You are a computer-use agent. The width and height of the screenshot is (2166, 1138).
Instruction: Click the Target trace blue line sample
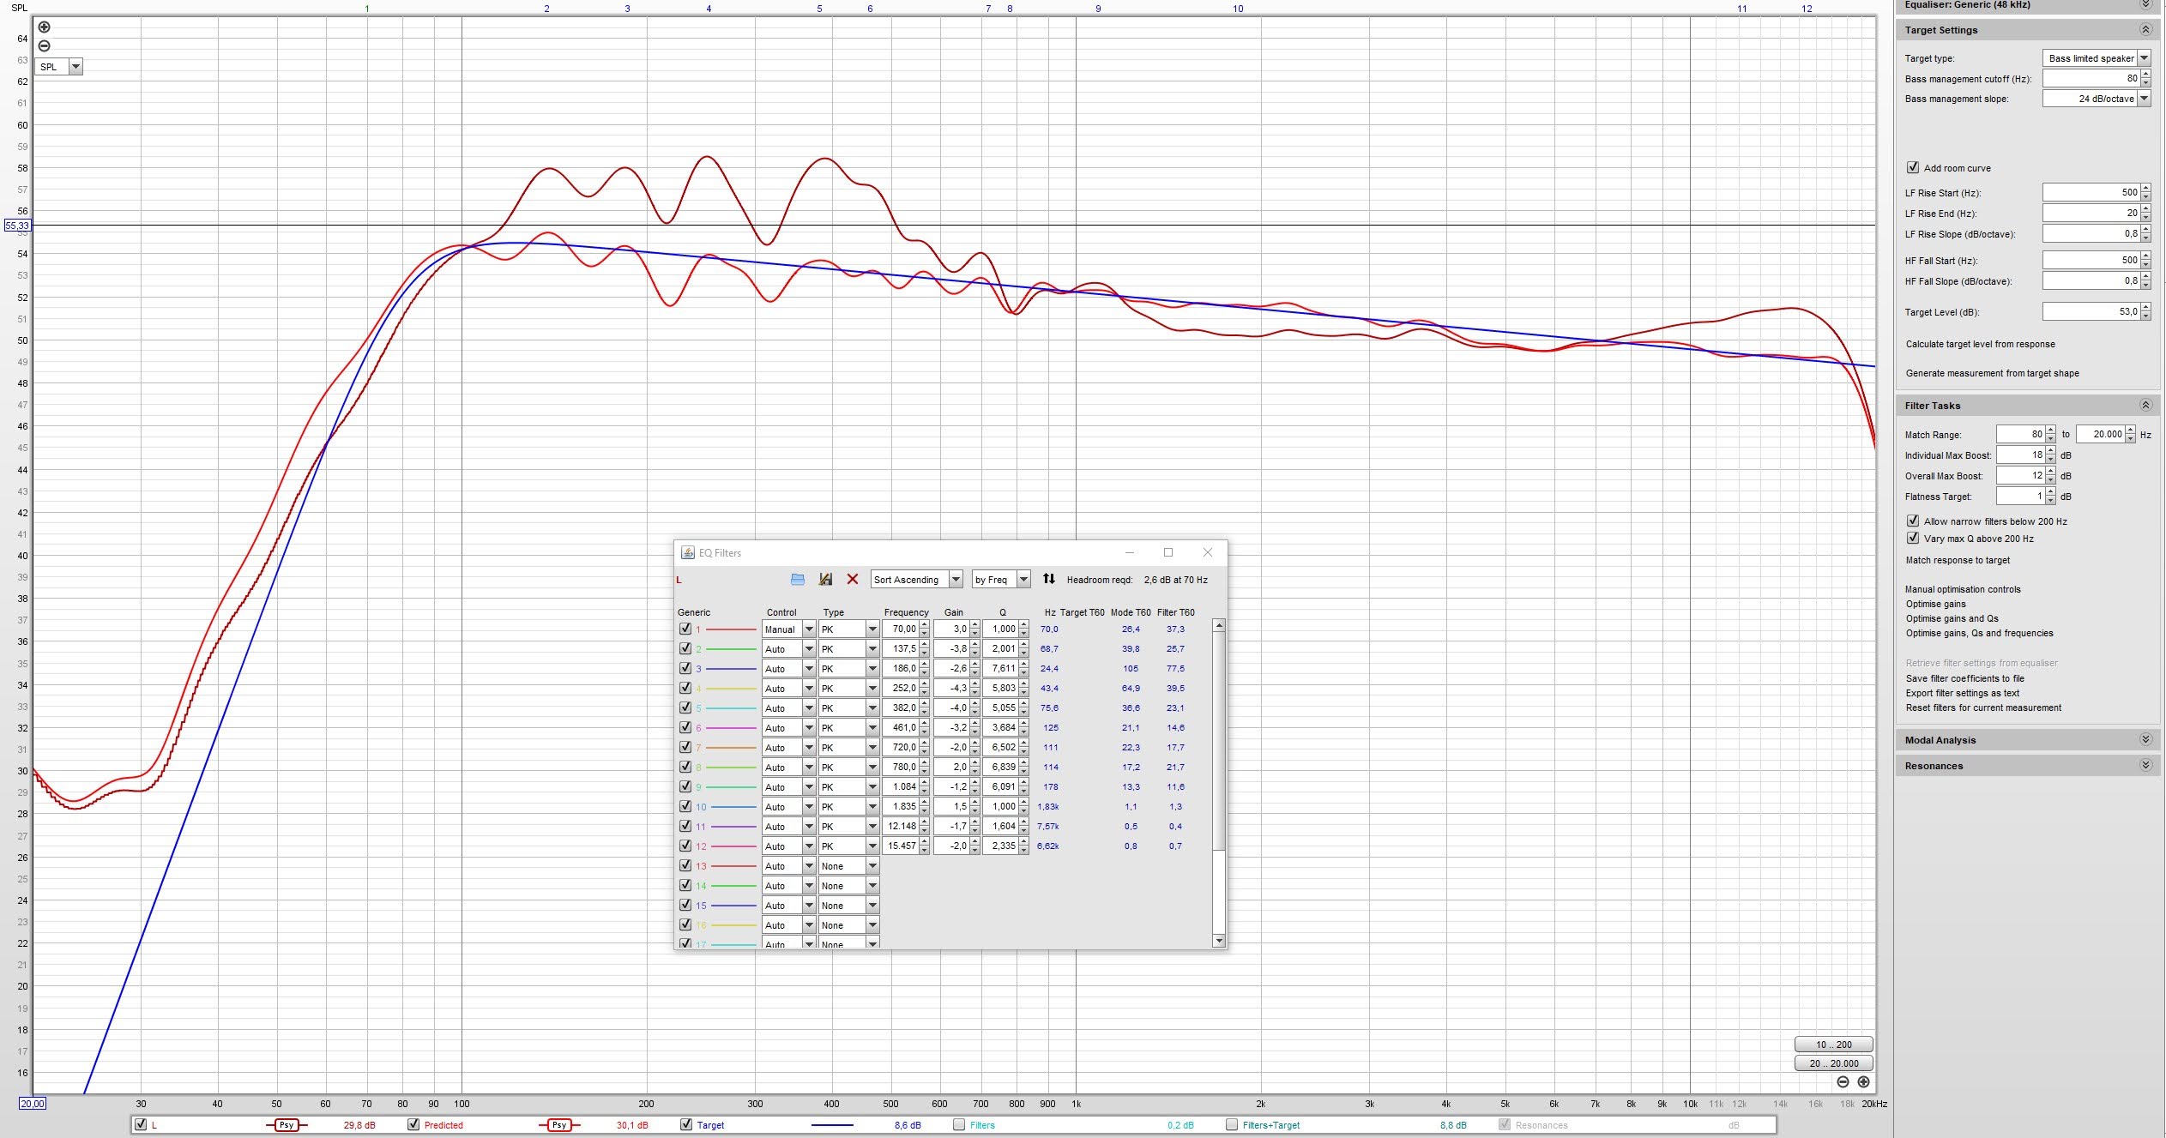pos(832,1125)
